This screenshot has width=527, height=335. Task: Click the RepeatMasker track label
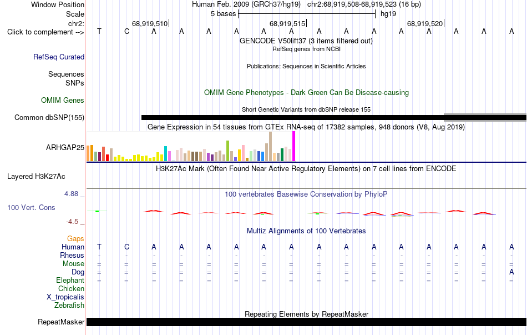click(61, 322)
